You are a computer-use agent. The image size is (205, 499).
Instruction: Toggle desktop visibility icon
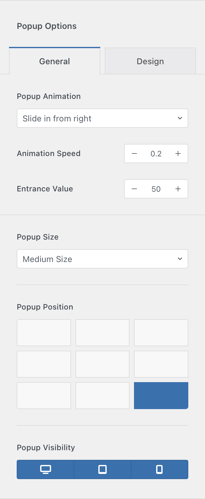(46, 469)
